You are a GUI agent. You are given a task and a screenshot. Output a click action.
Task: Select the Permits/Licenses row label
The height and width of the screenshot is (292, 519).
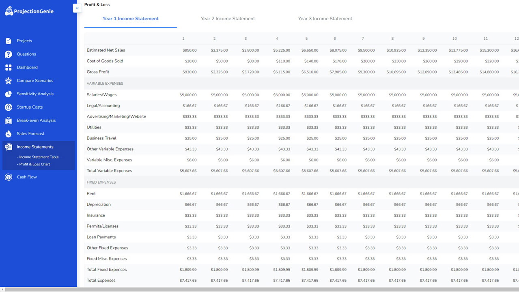pyautogui.click(x=103, y=226)
